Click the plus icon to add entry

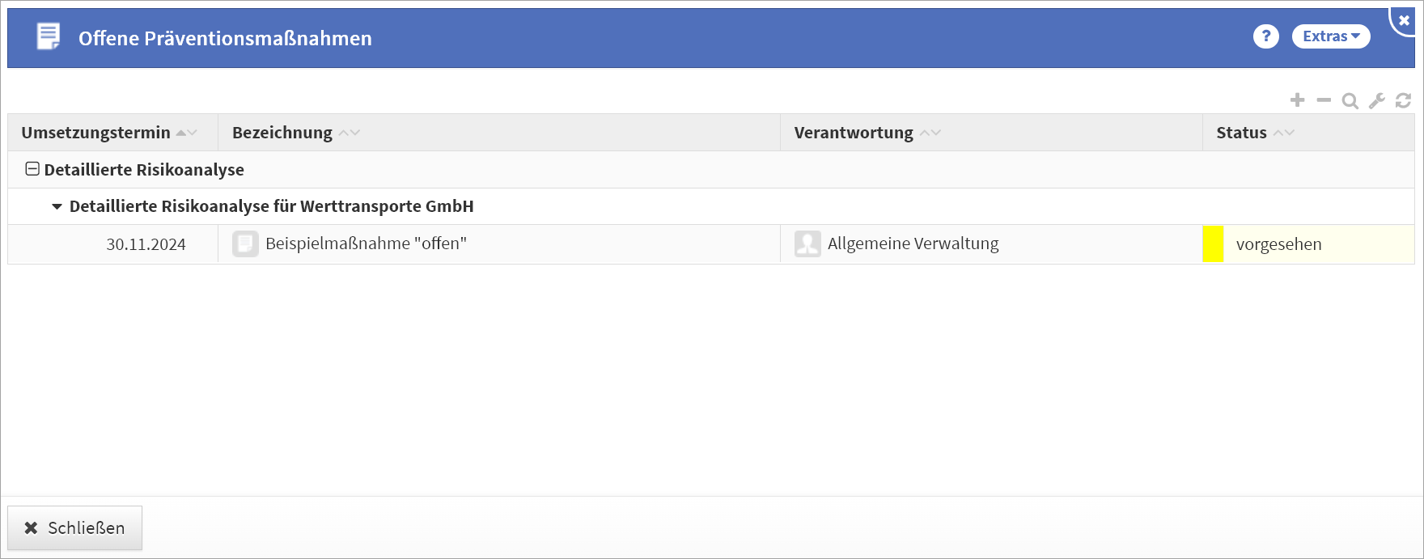(1297, 100)
